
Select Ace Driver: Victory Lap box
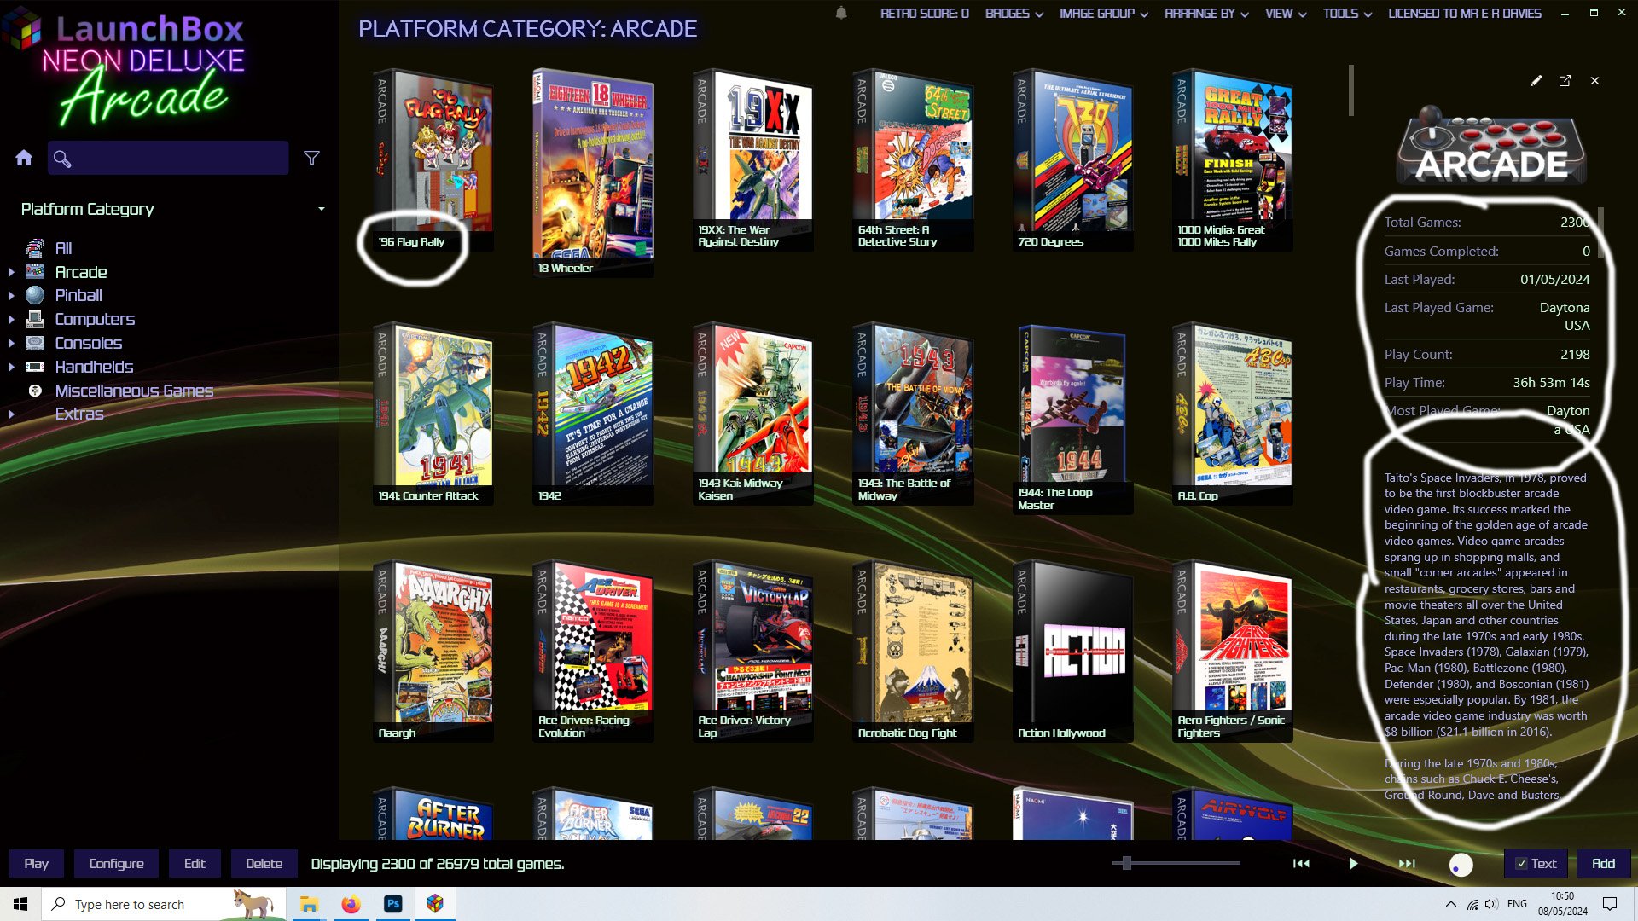[752, 651]
